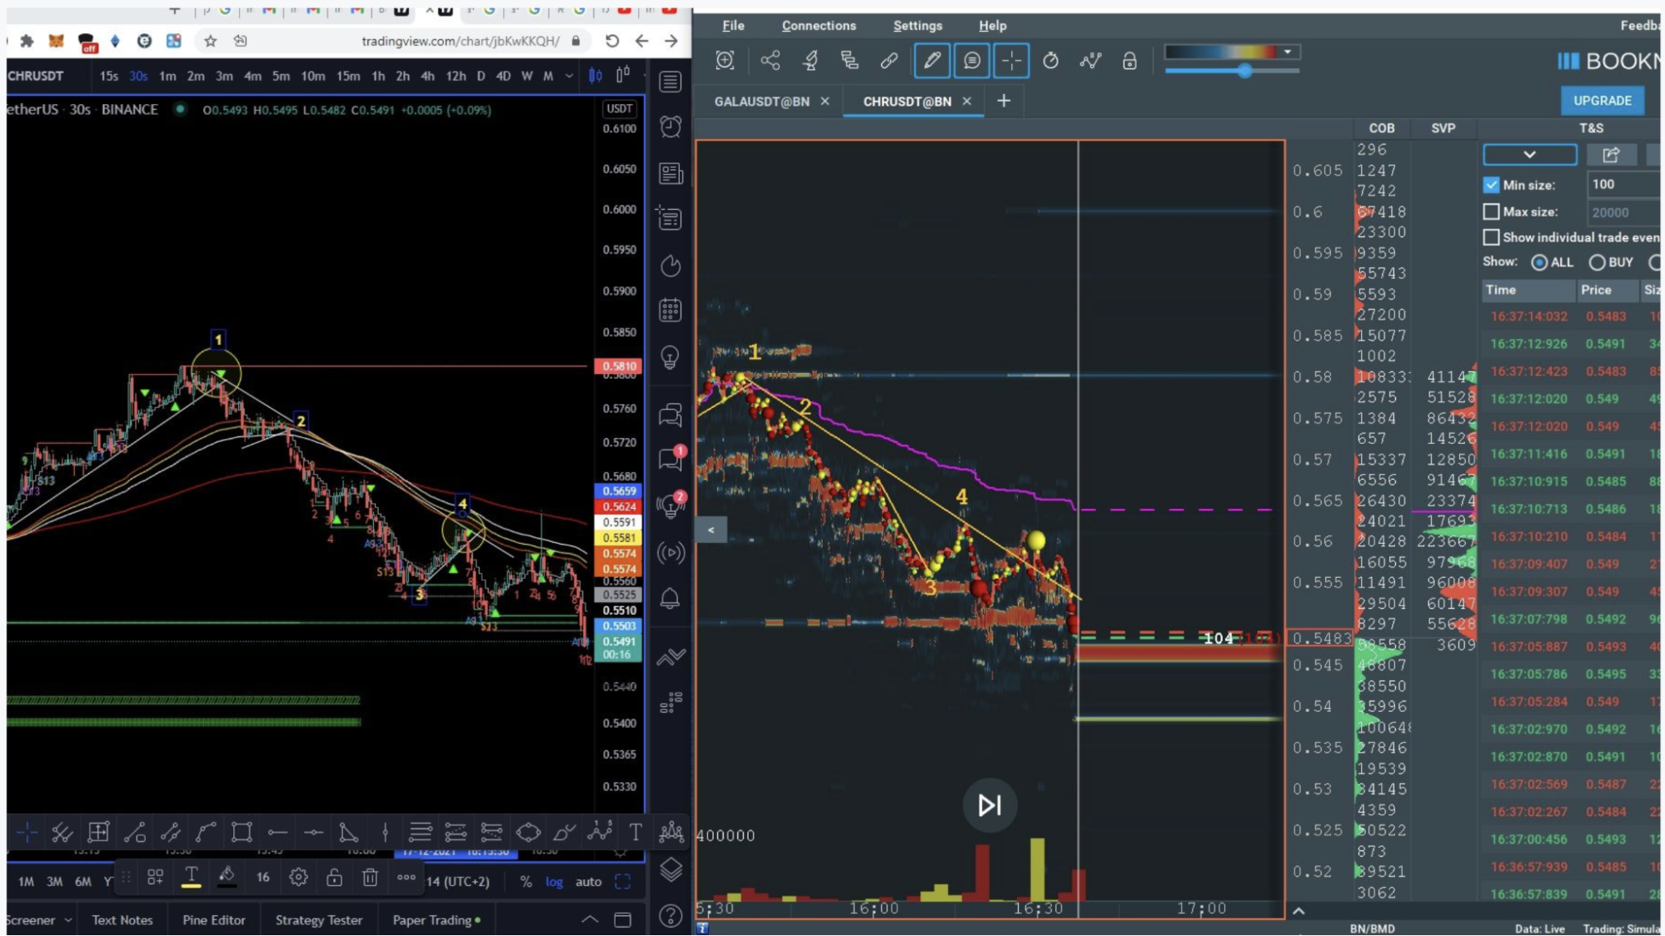This screenshot has height=936, width=1665.
Task: Select the Elliott wave drawing tool
Action: pyautogui.click(x=600, y=832)
